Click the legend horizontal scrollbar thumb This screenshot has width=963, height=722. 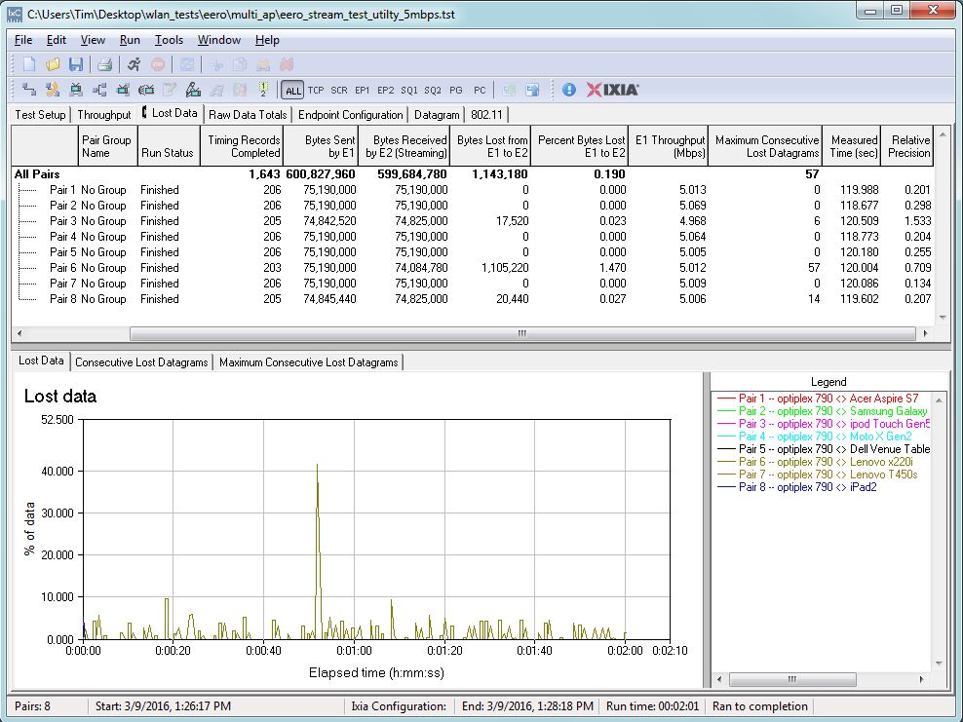pyautogui.click(x=792, y=679)
